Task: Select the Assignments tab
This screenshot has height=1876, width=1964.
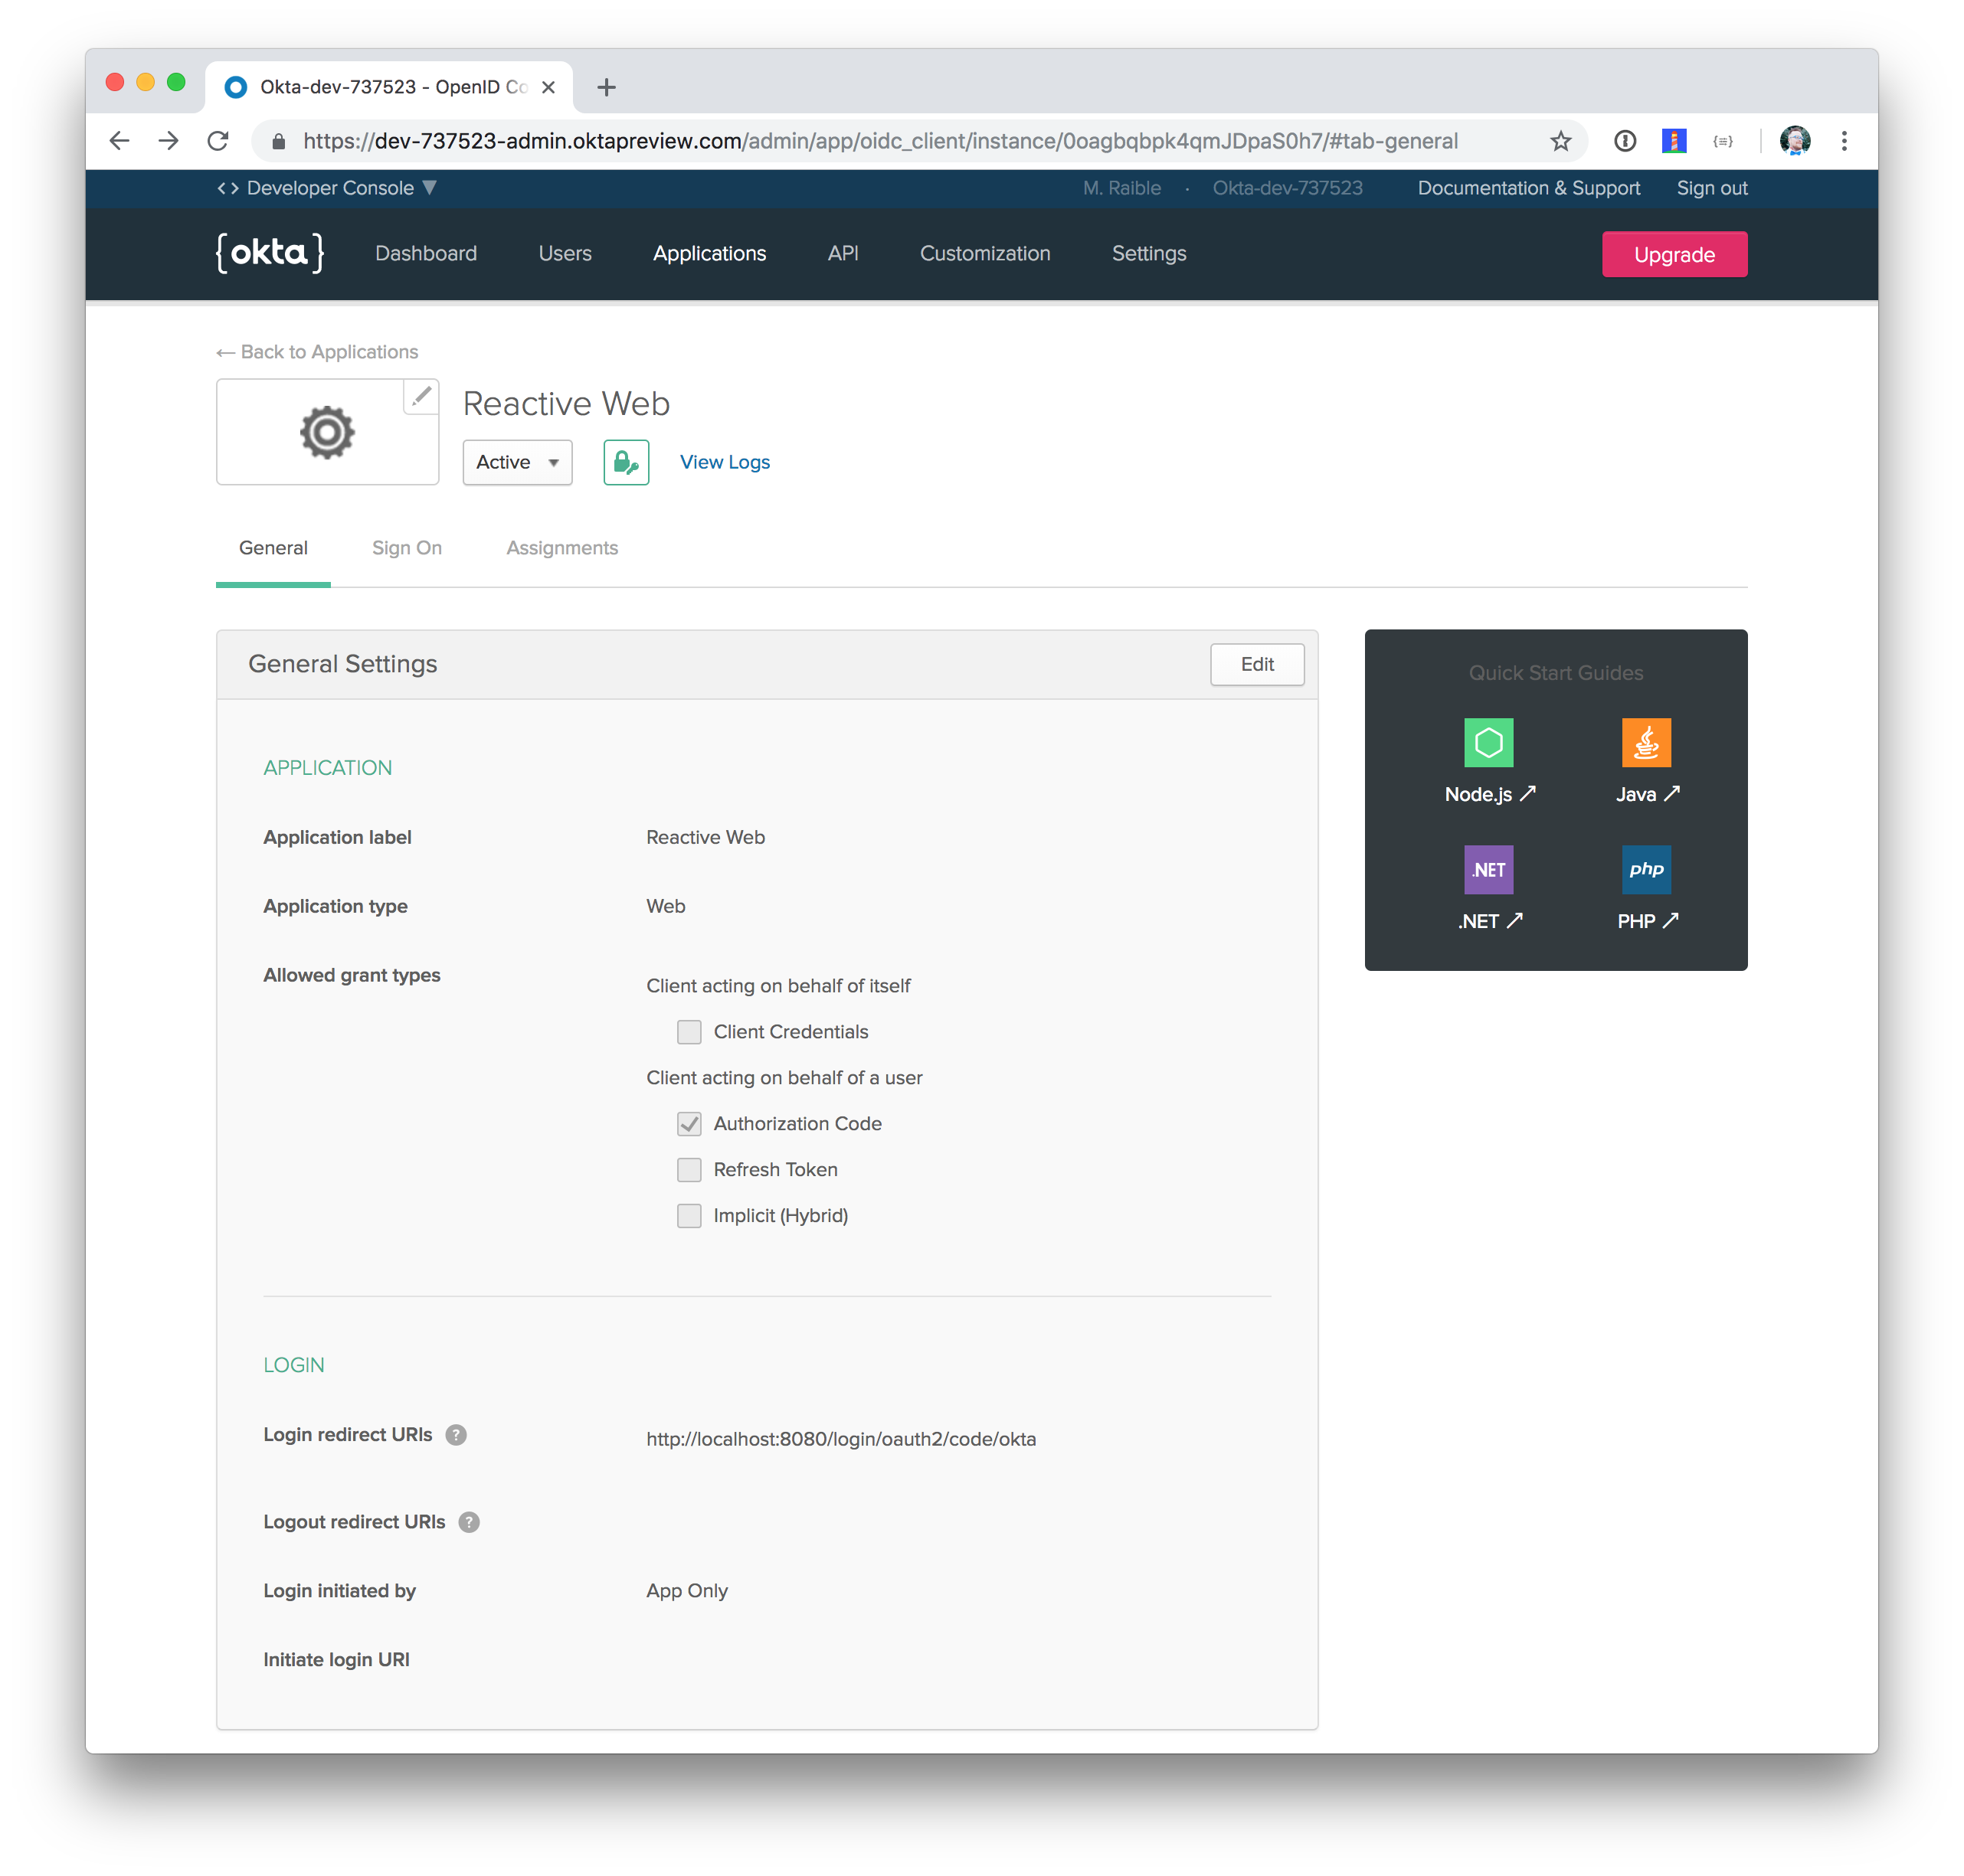Action: [559, 547]
